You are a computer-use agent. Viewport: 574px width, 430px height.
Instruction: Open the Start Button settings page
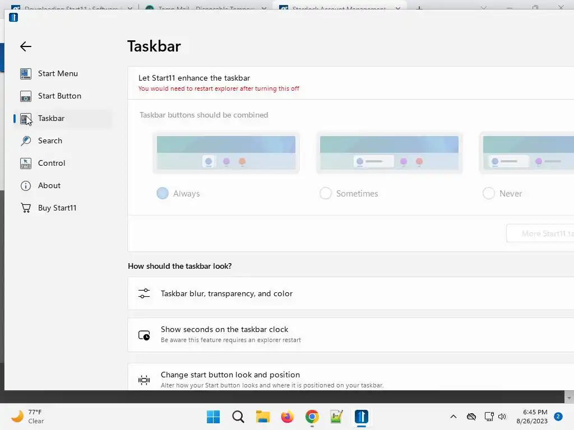tap(62, 96)
